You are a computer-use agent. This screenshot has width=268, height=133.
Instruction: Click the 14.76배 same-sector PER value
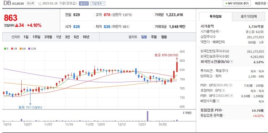point(258,110)
